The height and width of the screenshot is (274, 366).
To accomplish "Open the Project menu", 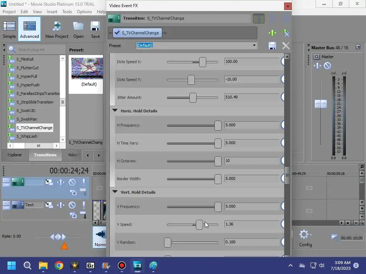I will (9, 12).
